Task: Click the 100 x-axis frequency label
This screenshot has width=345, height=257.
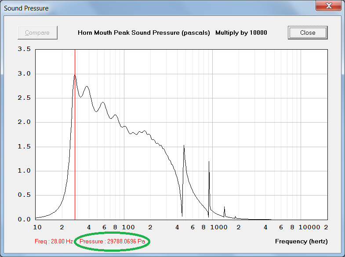Action: tap(128, 227)
